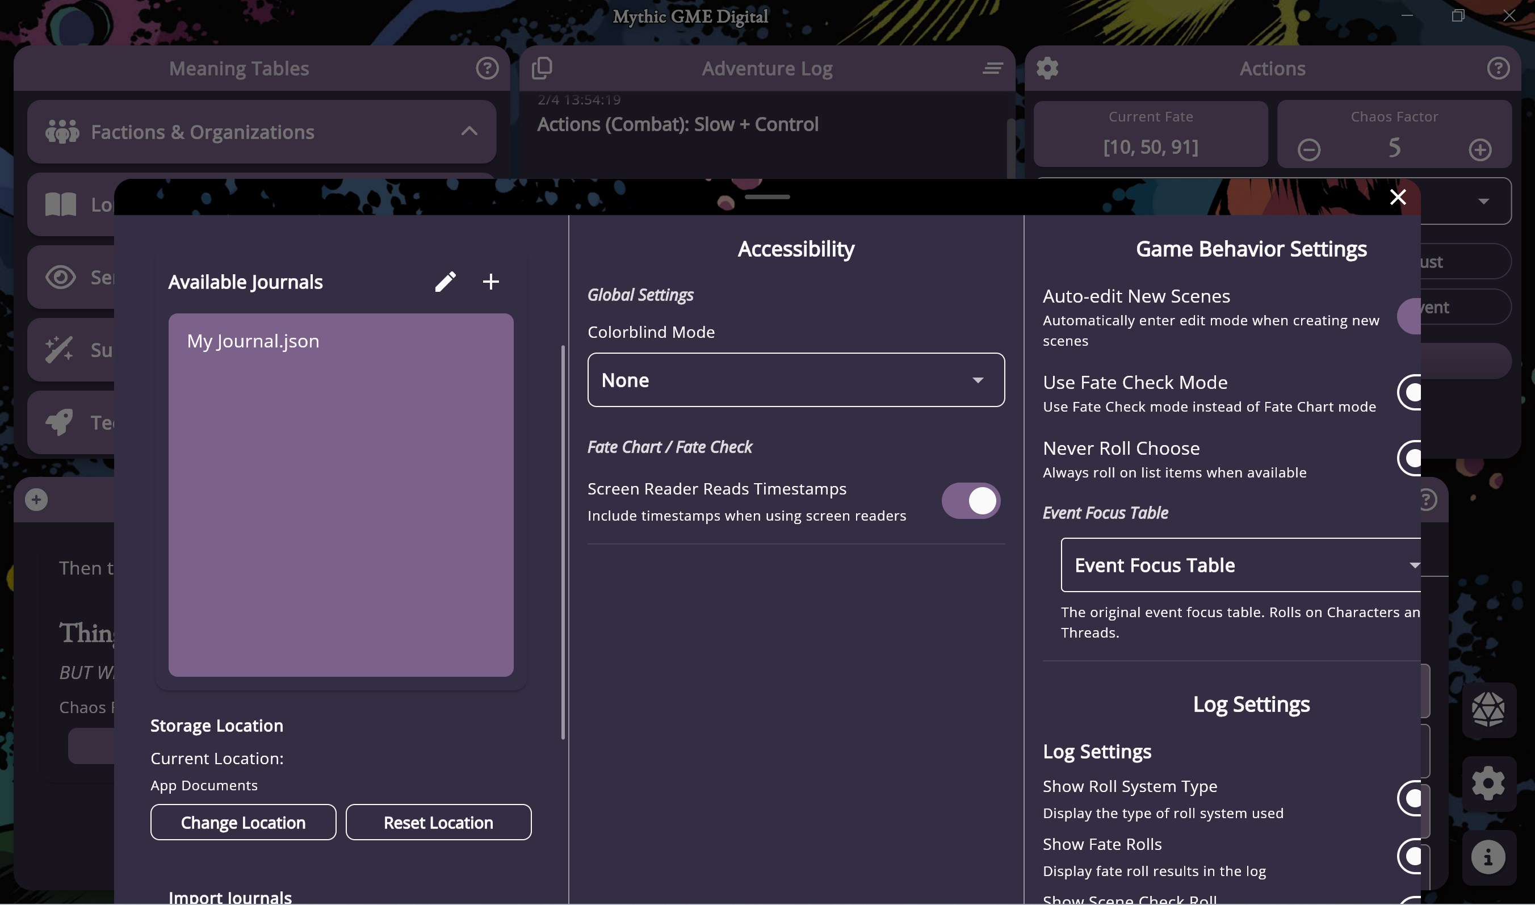
Task: Collapse the Factions & Organizations section
Action: [x=469, y=131]
